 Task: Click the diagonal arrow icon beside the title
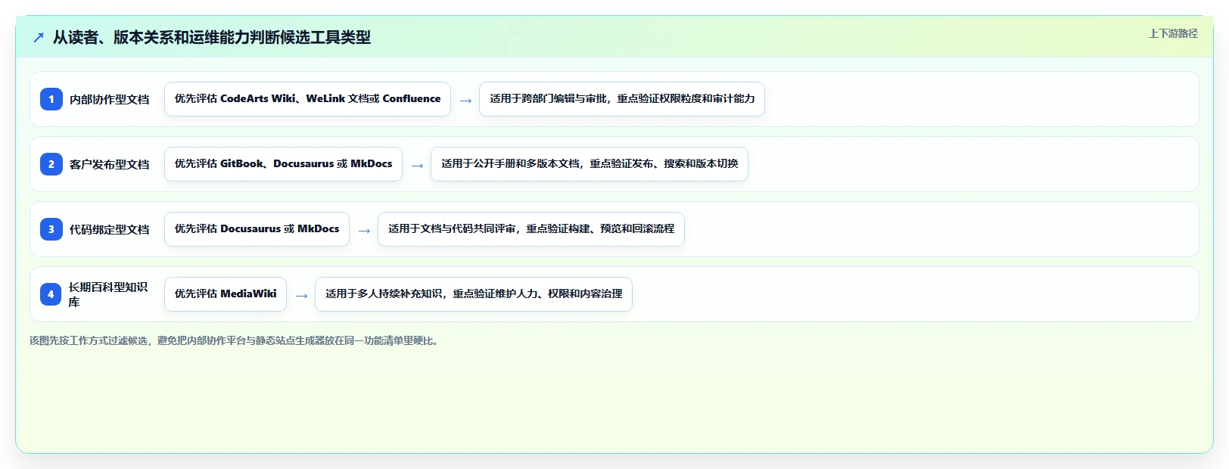pyautogui.click(x=39, y=37)
